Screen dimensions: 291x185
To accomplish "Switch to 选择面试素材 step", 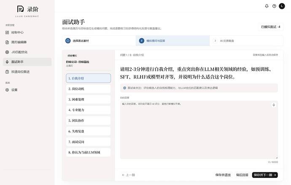I will [99, 41].
